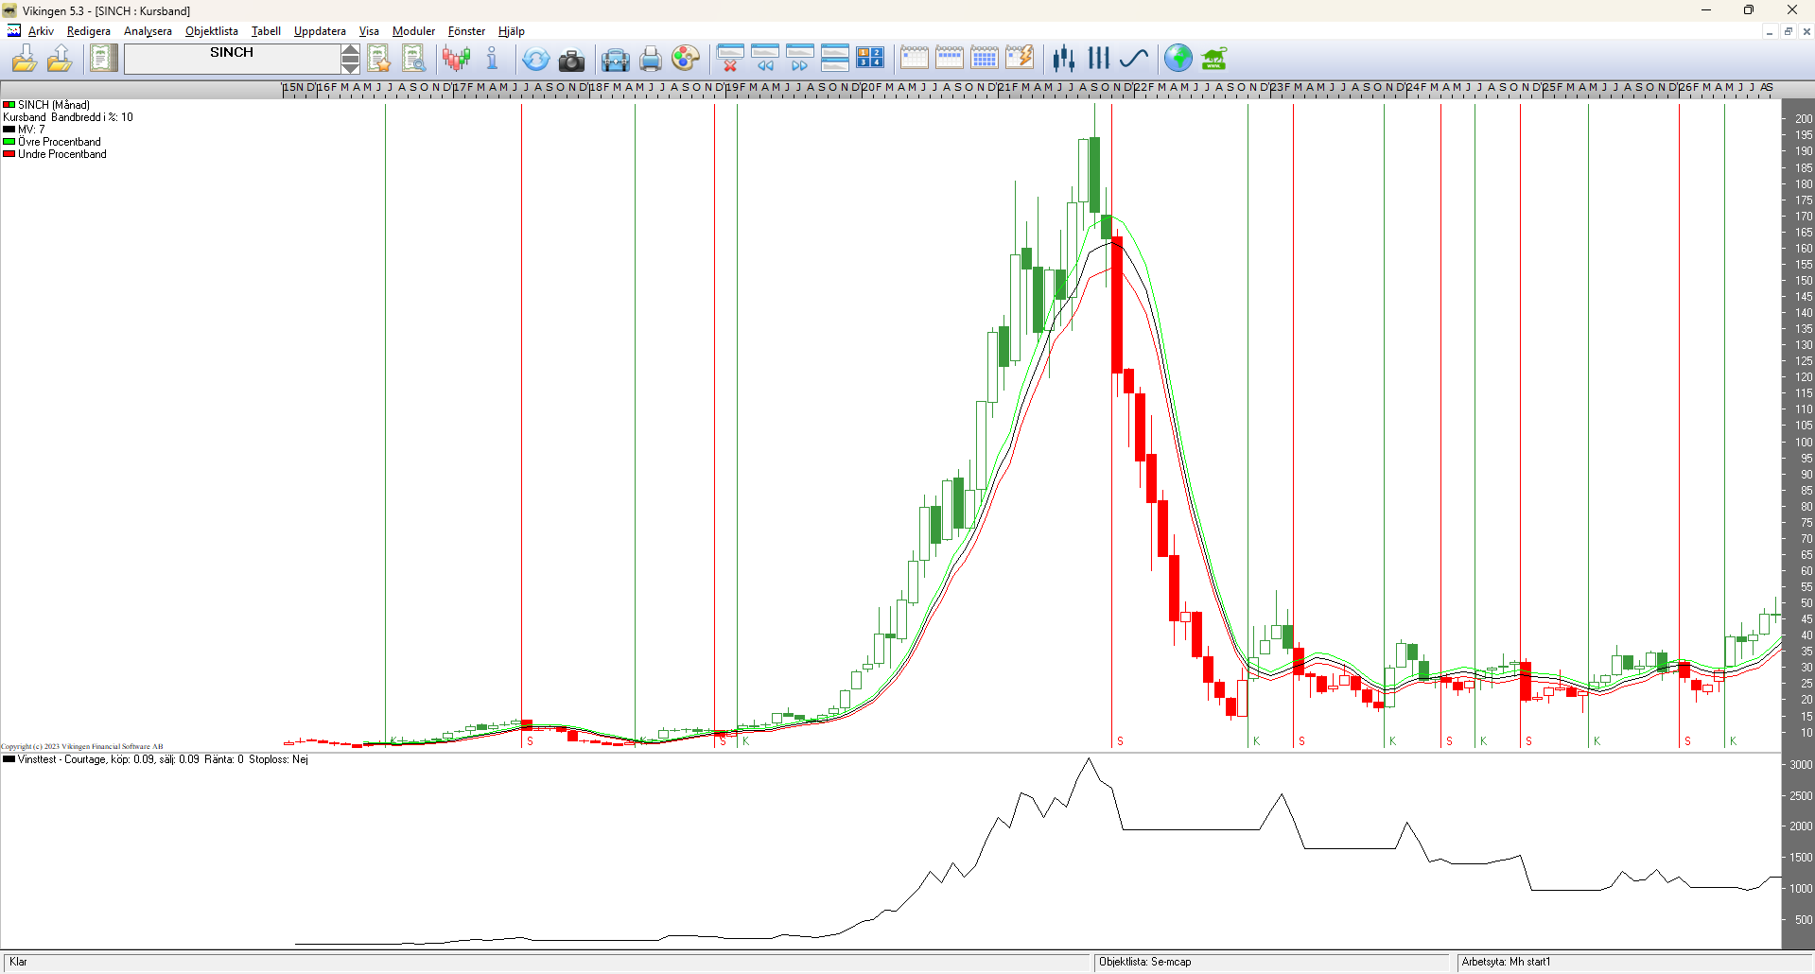The image size is (1815, 974).
Task: Restore the inner chart document window
Action: pyautogui.click(x=1788, y=31)
